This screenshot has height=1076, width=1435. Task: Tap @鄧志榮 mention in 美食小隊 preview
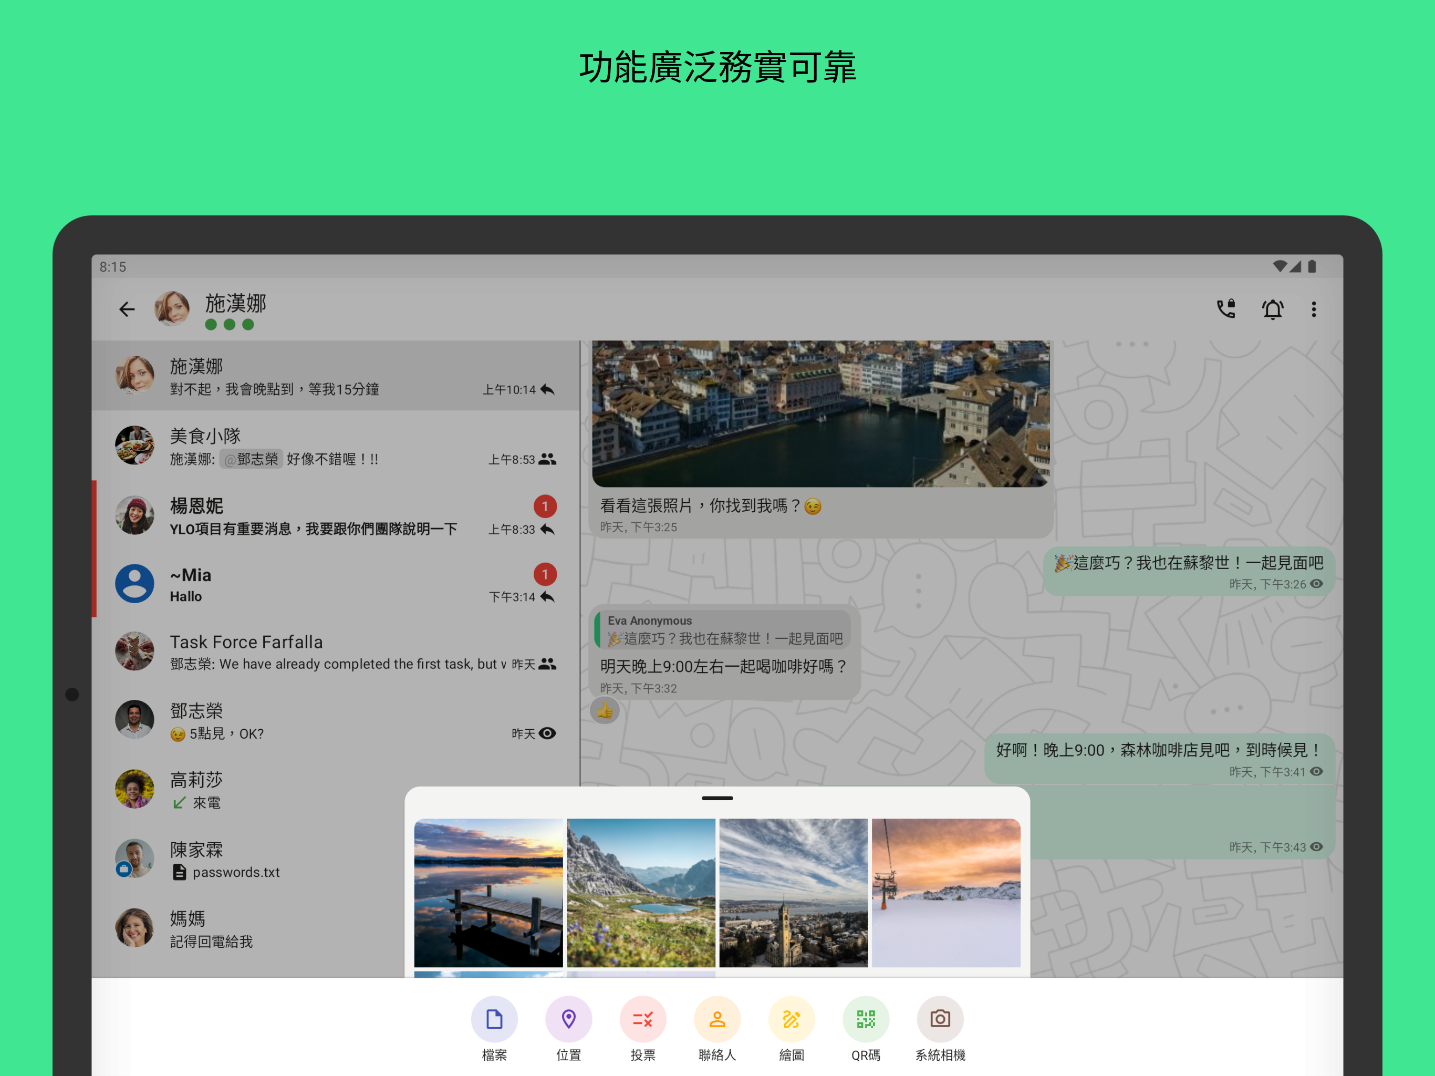[251, 460]
